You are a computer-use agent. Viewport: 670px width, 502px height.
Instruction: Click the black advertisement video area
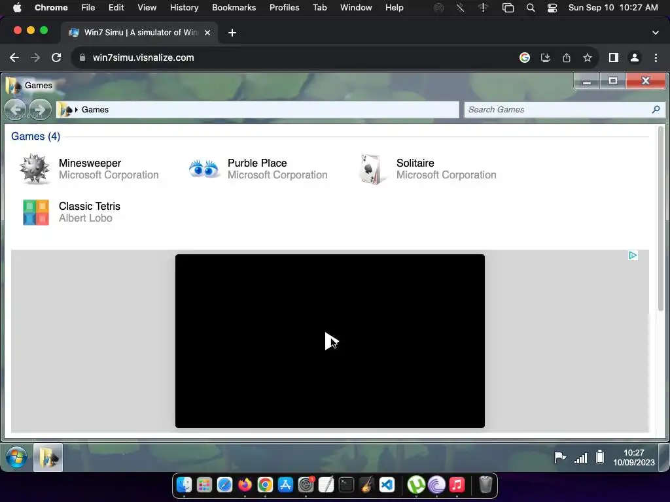tap(330, 341)
